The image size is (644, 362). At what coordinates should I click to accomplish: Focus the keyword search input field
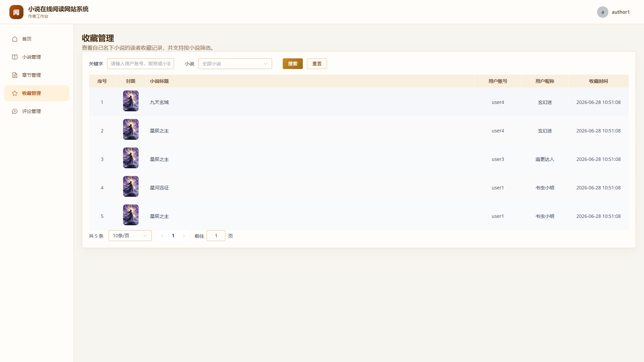click(141, 64)
